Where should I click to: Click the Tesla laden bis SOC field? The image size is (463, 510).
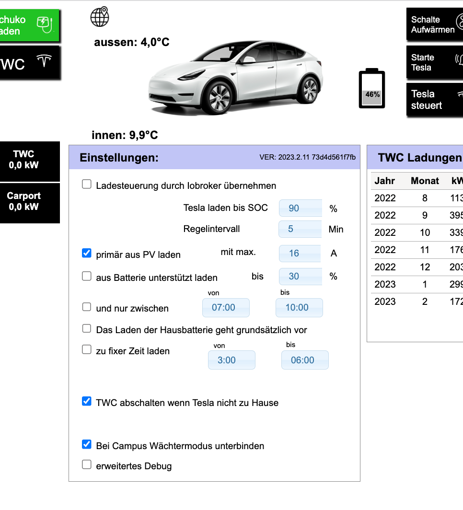[x=301, y=208]
